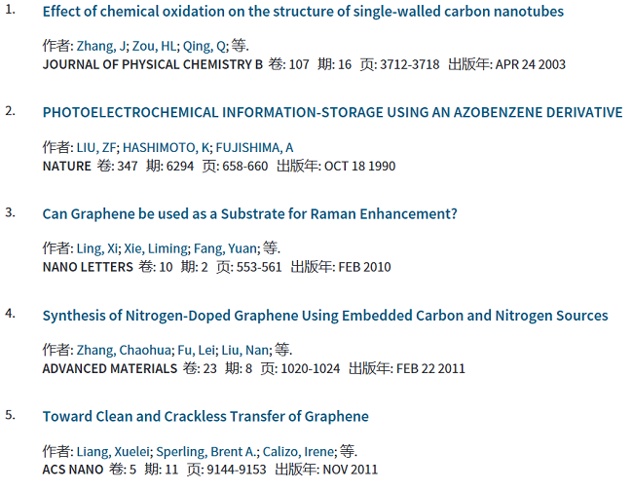Image resolution: width=633 pixels, height=491 pixels.
Task: View author Ling, Xi
Action: (x=96, y=248)
